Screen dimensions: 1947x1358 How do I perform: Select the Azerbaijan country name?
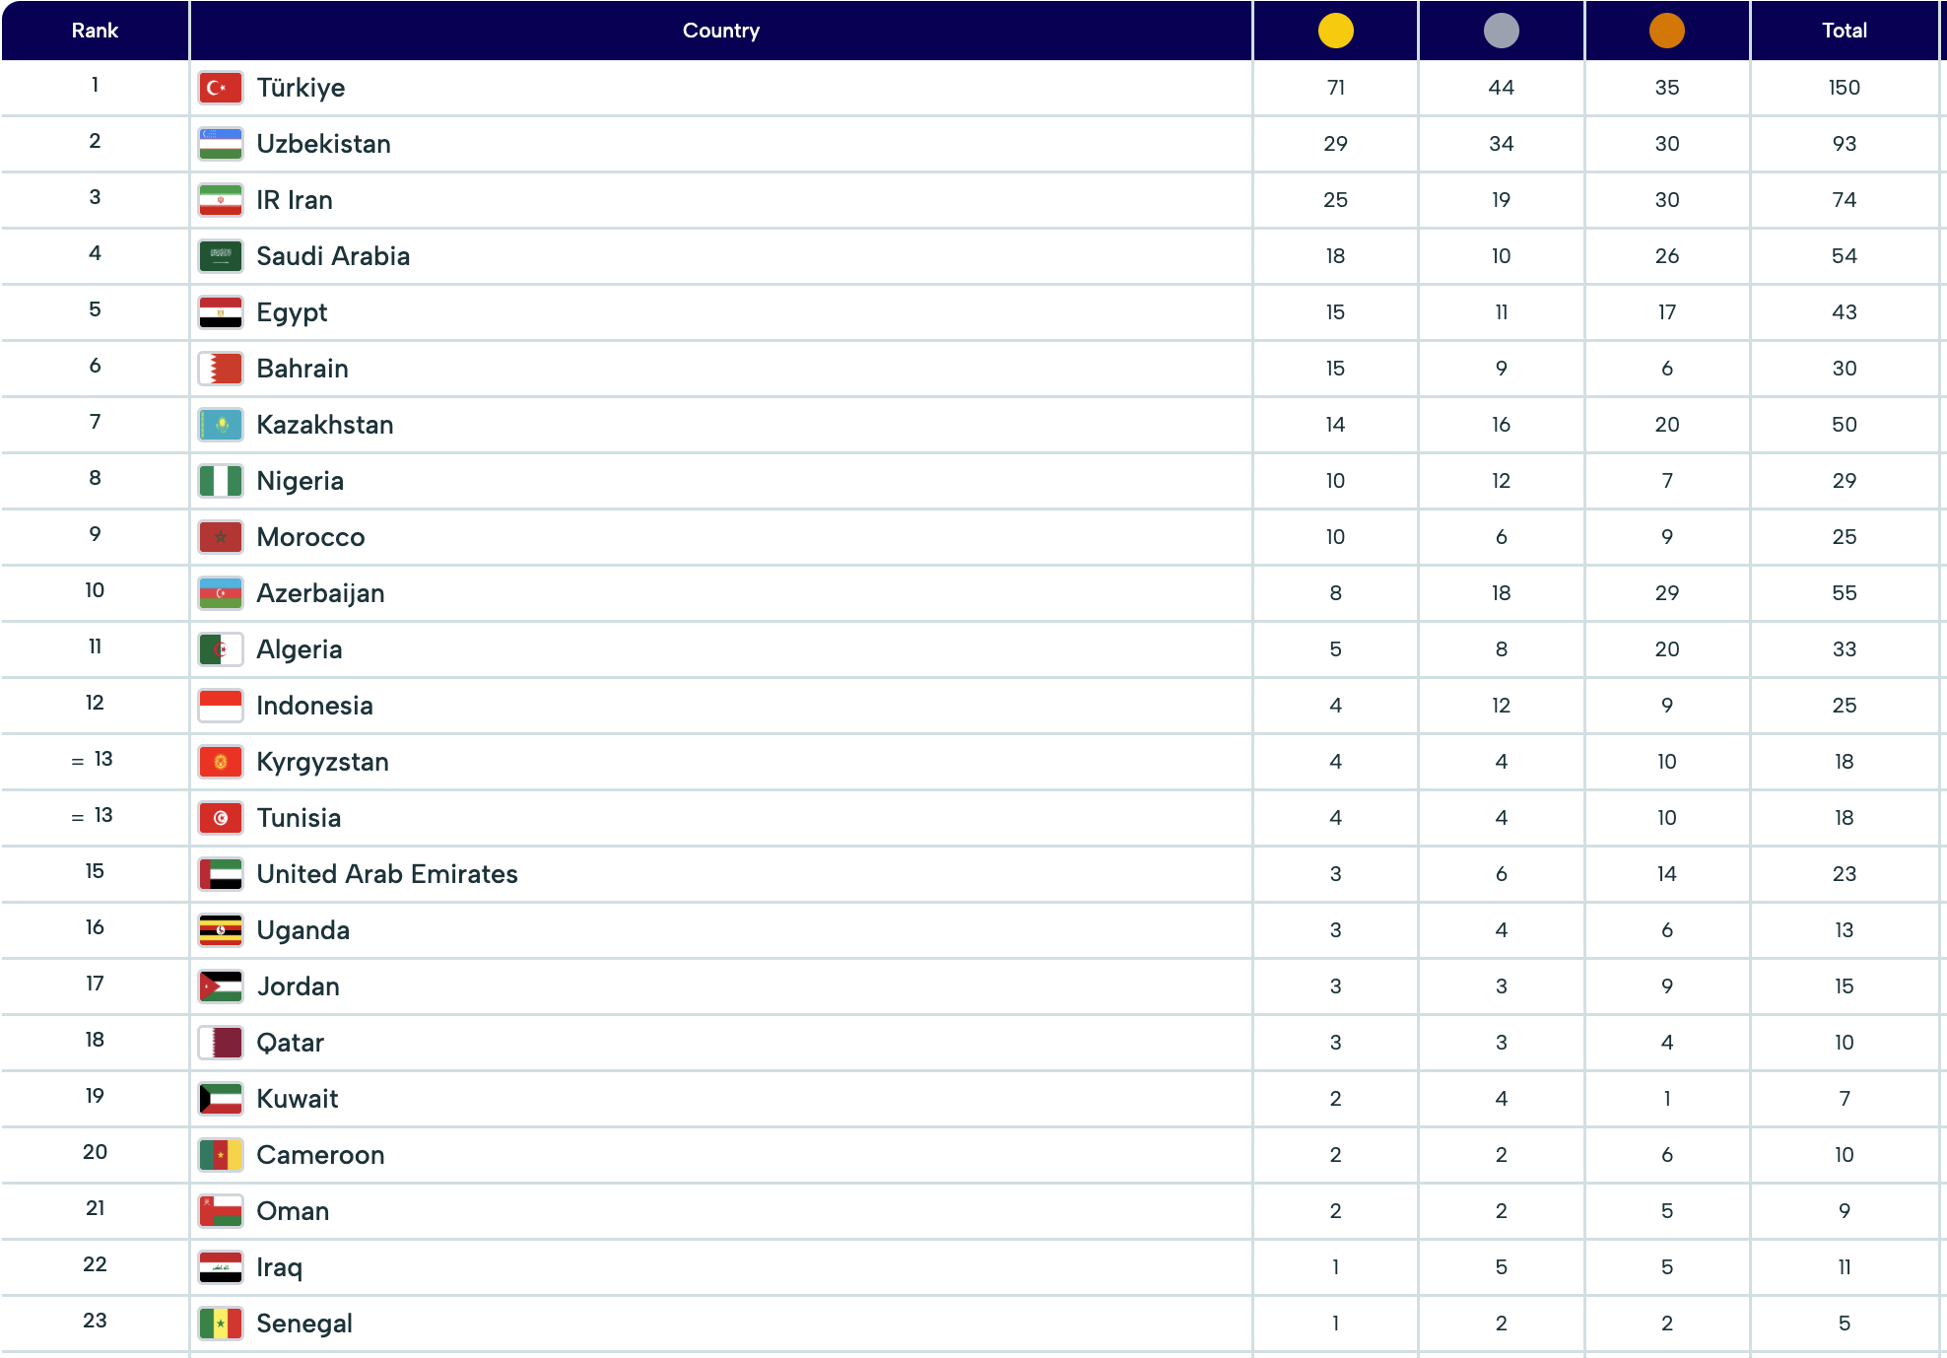pyautogui.click(x=320, y=593)
